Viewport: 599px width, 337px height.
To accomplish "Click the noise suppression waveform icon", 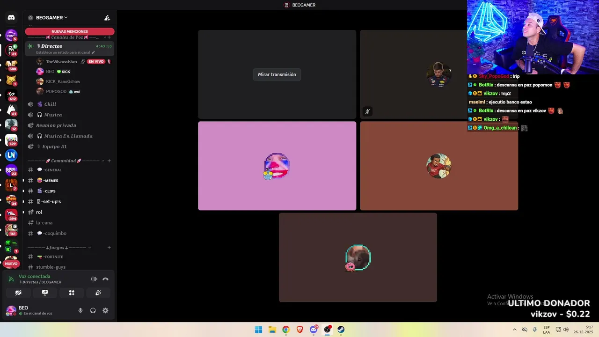I will click(x=94, y=279).
